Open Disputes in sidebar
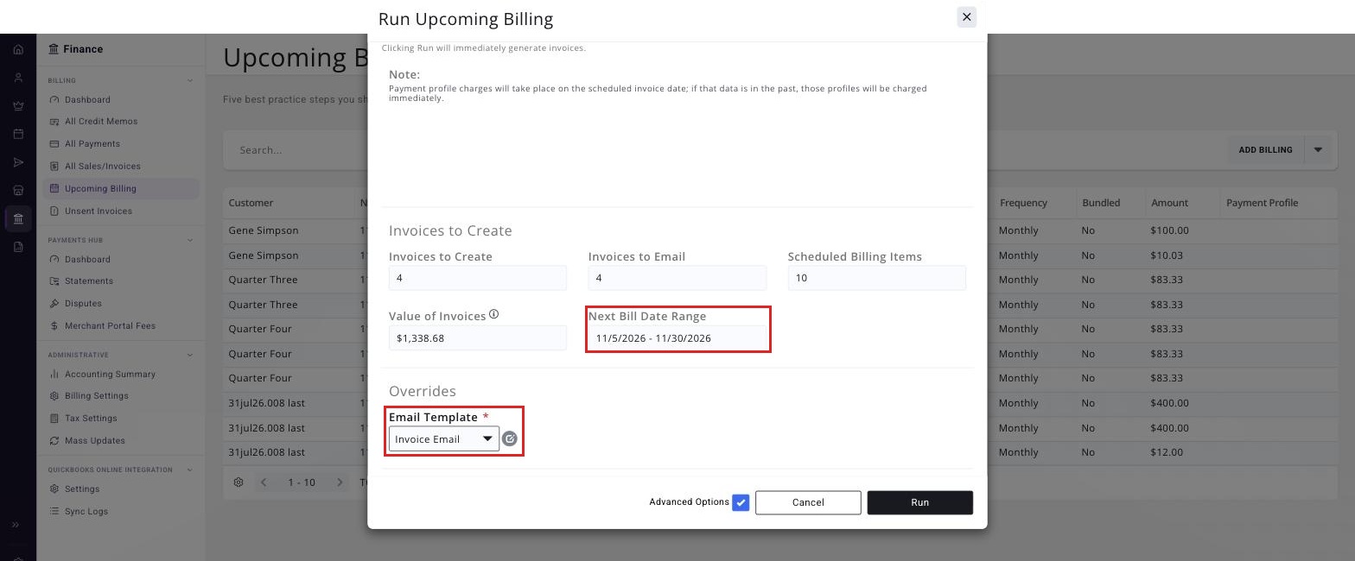Image resolution: width=1355 pixels, height=561 pixels. (83, 304)
